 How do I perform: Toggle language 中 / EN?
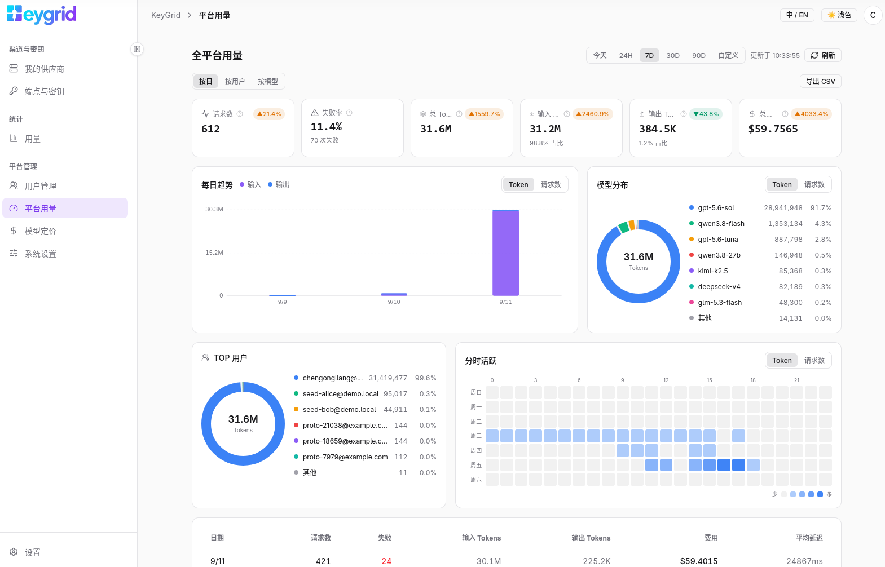point(797,15)
